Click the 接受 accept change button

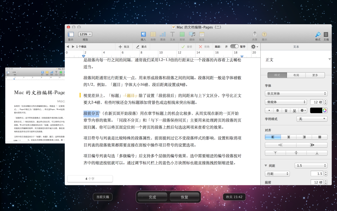[187, 47]
